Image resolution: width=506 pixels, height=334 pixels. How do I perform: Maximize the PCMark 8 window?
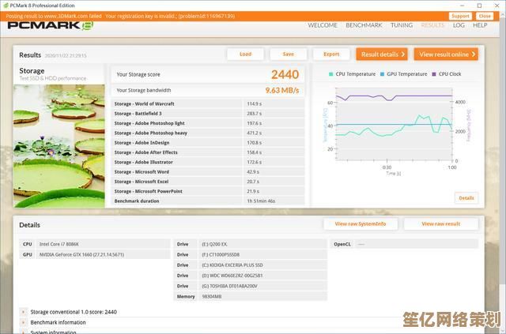point(480,6)
